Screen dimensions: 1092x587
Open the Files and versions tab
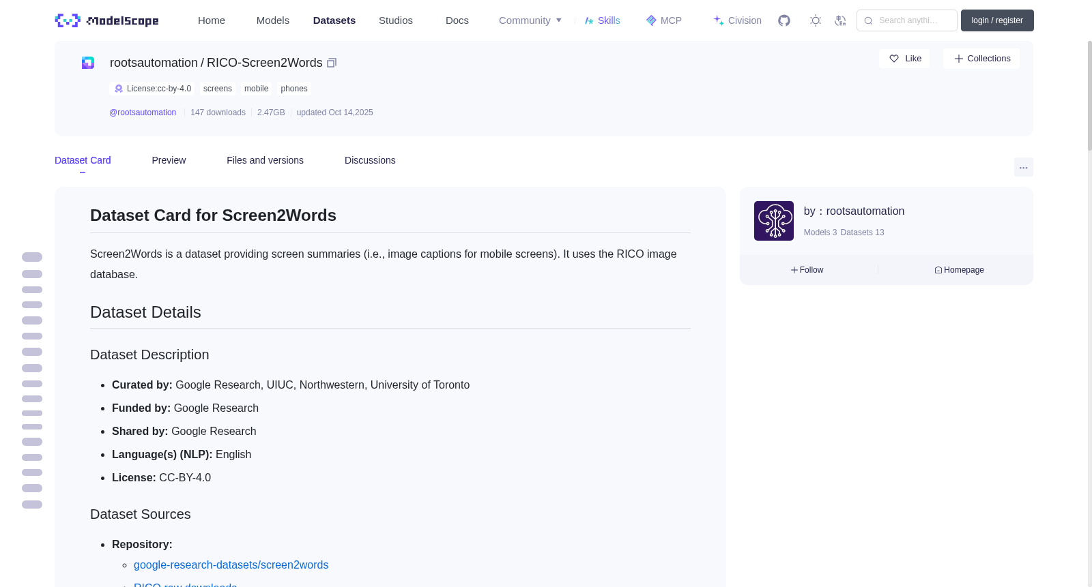coord(265,160)
